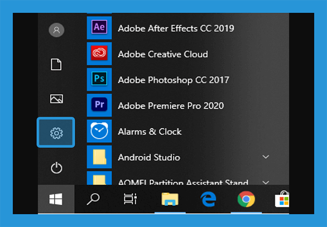Expand the AOMEI Partition Assistant chevron

pos(265,183)
